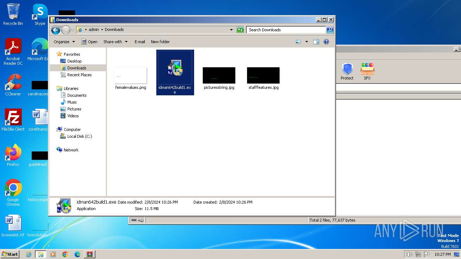Screen dimensions: 461x259
Task: Click the Protect icon in background window
Action: click(x=347, y=71)
